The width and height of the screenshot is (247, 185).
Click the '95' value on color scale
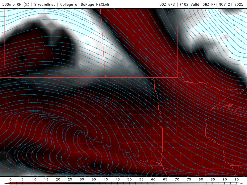(x=237, y=179)
